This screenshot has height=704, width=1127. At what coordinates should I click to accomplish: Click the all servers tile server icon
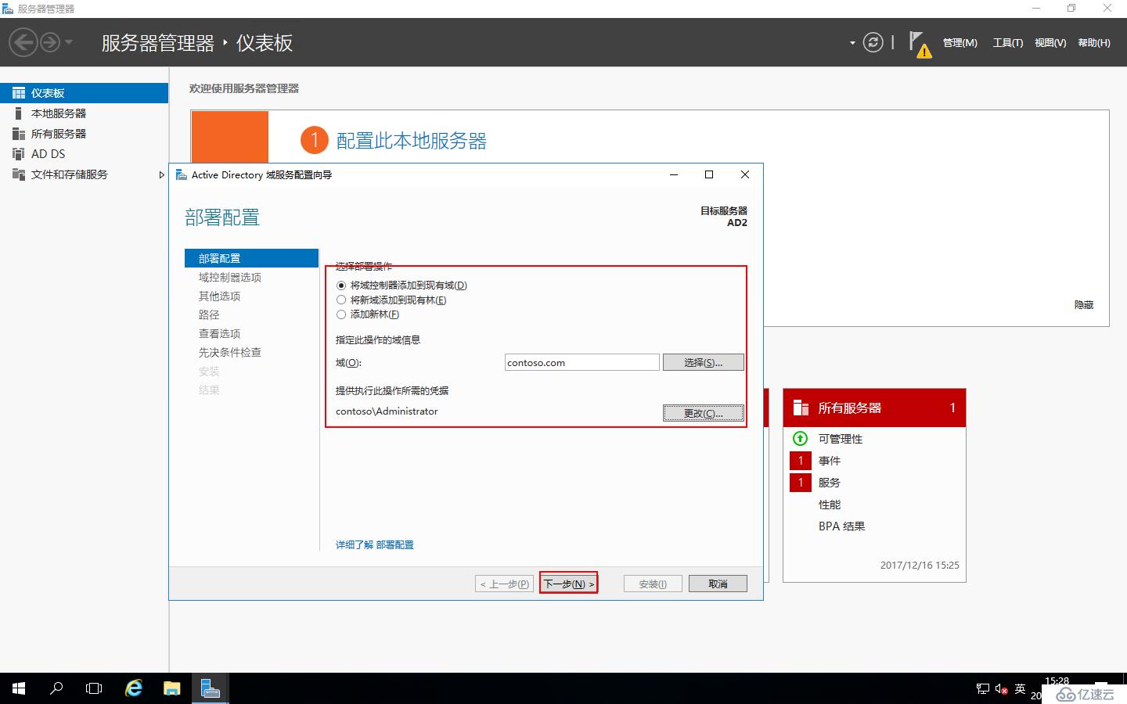click(801, 408)
